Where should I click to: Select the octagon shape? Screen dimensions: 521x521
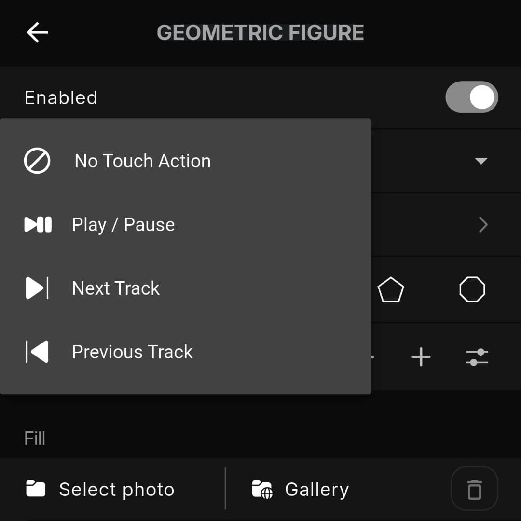click(x=473, y=288)
